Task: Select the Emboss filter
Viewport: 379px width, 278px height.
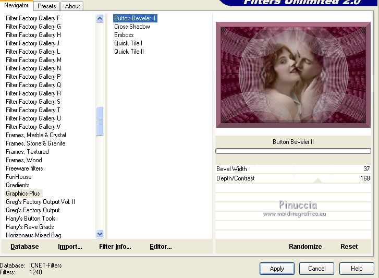Action: (x=124, y=35)
